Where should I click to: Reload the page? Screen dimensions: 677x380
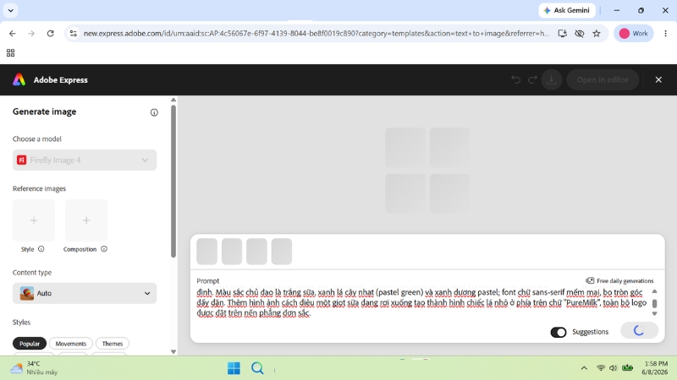pos(51,33)
